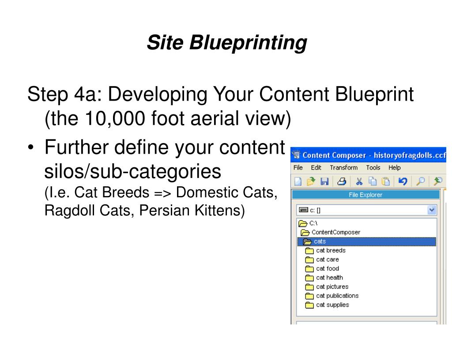The height and width of the screenshot is (339, 452).
Task: Click the New document toolbar icon
Action: [298, 181]
